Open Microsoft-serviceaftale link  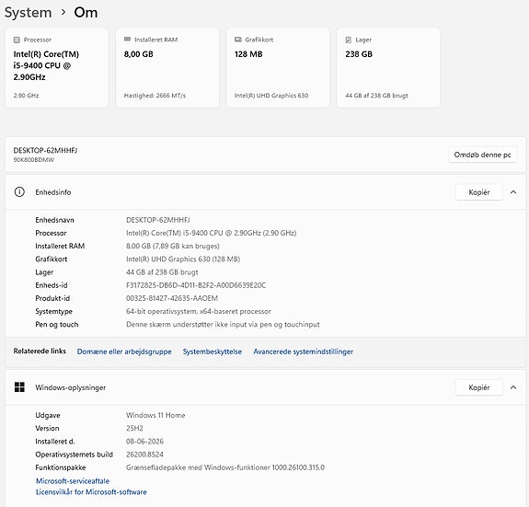tap(73, 480)
